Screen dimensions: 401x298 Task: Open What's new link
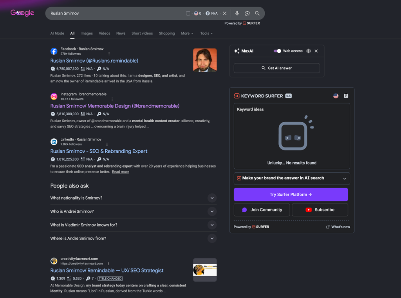338,227
